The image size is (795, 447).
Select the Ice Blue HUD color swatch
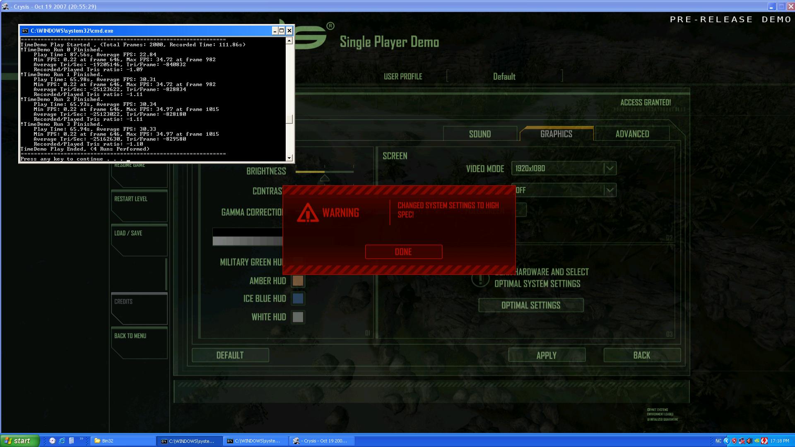298,298
